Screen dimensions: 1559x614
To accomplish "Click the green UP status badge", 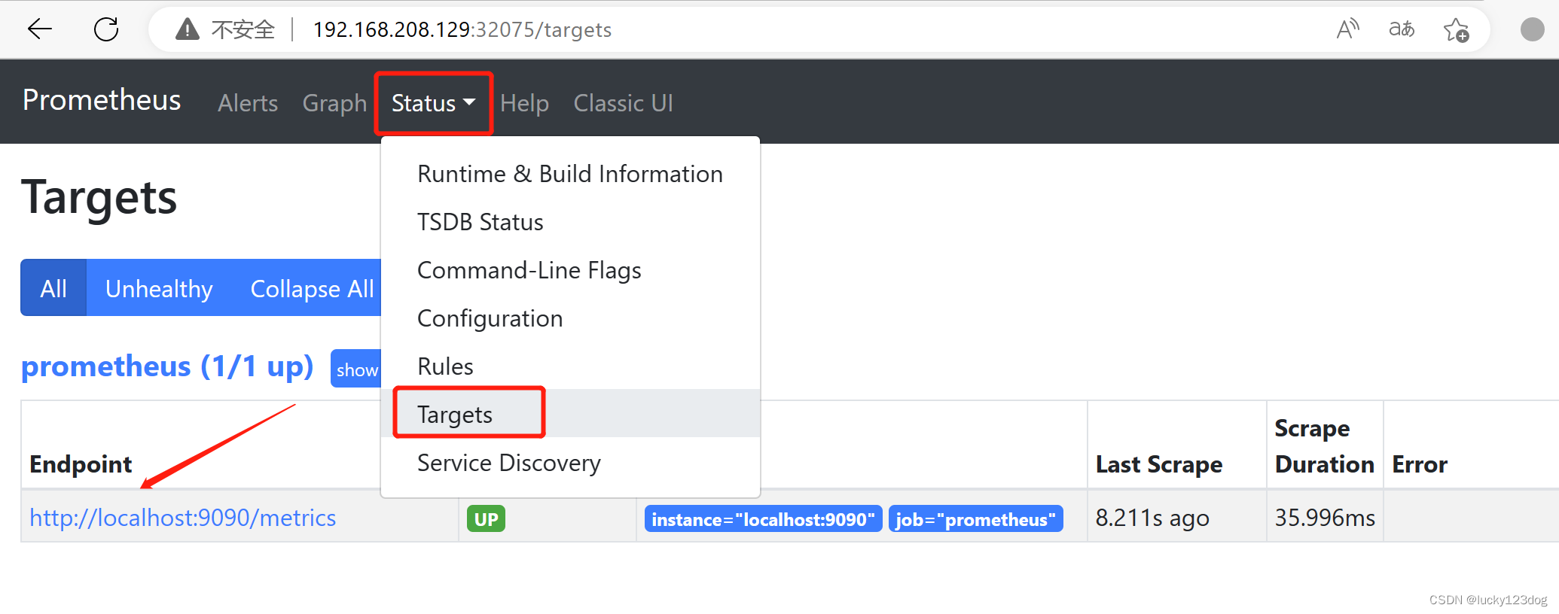I will tap(486, 518).
